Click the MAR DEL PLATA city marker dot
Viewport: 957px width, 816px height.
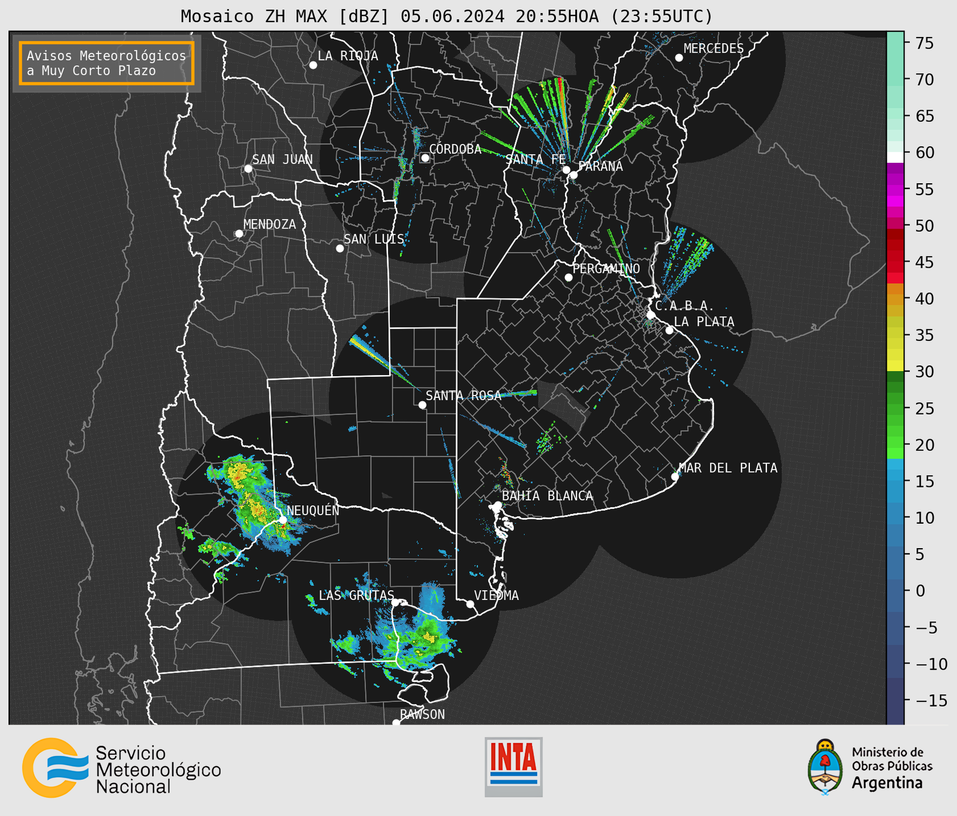coord(675,477)
